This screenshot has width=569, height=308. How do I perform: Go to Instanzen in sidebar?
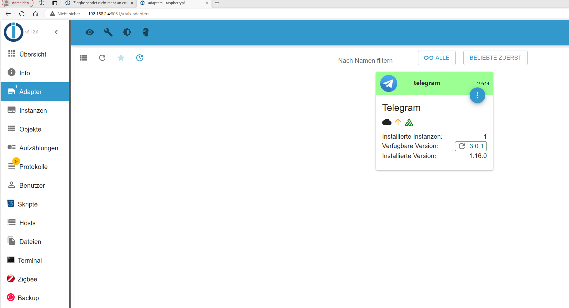tap(35, 110)
